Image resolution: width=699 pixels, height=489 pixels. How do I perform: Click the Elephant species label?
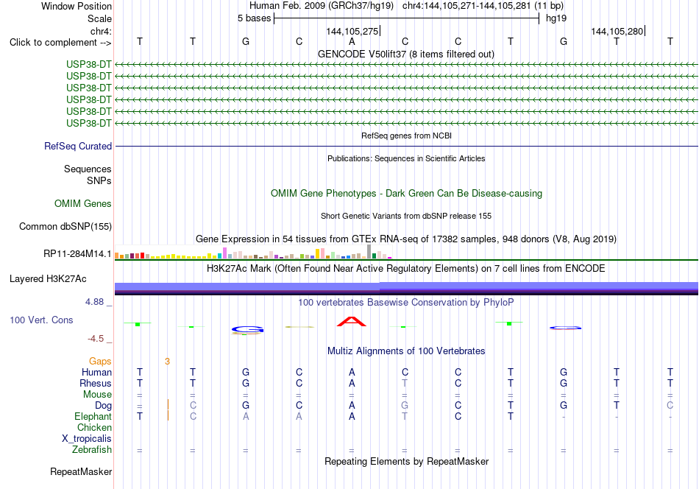(x=93, y=417)
